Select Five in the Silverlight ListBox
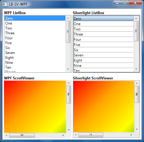144x142 pixels. coord(103,44)
